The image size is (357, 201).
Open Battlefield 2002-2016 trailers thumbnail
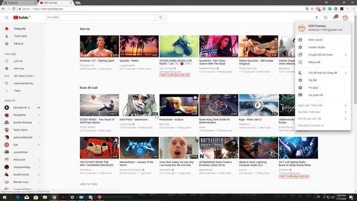coord(219,147)
